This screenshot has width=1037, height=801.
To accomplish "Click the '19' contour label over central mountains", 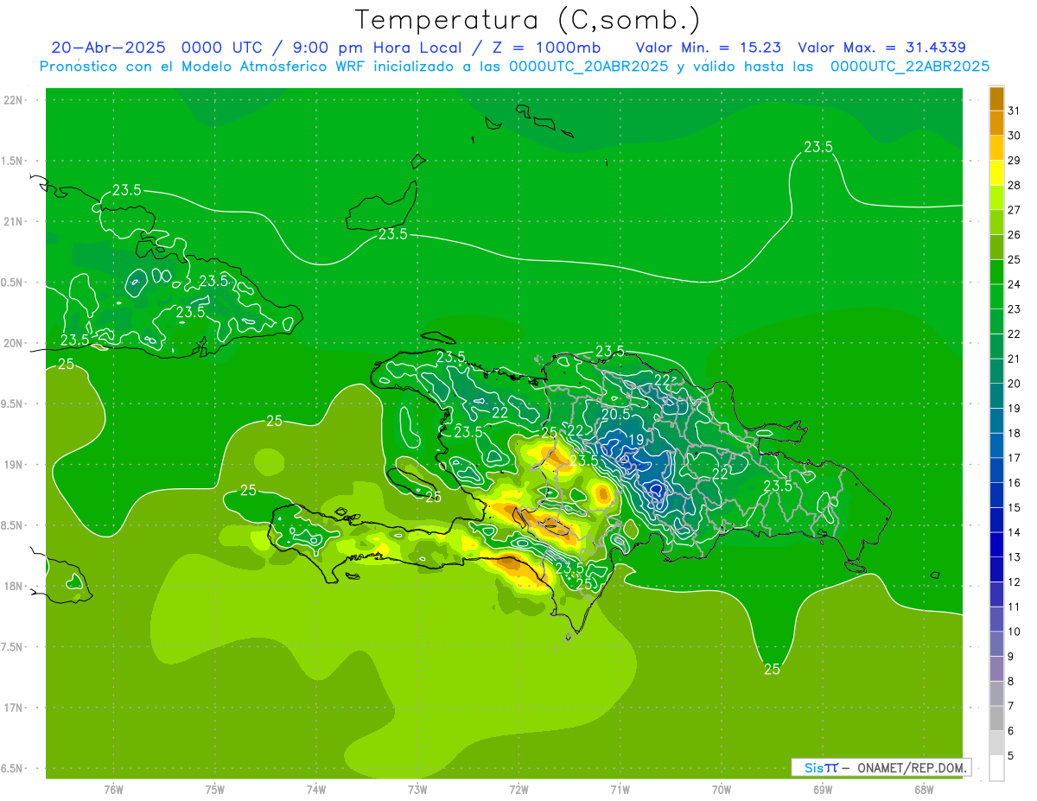I will click(x=635, y=440).
